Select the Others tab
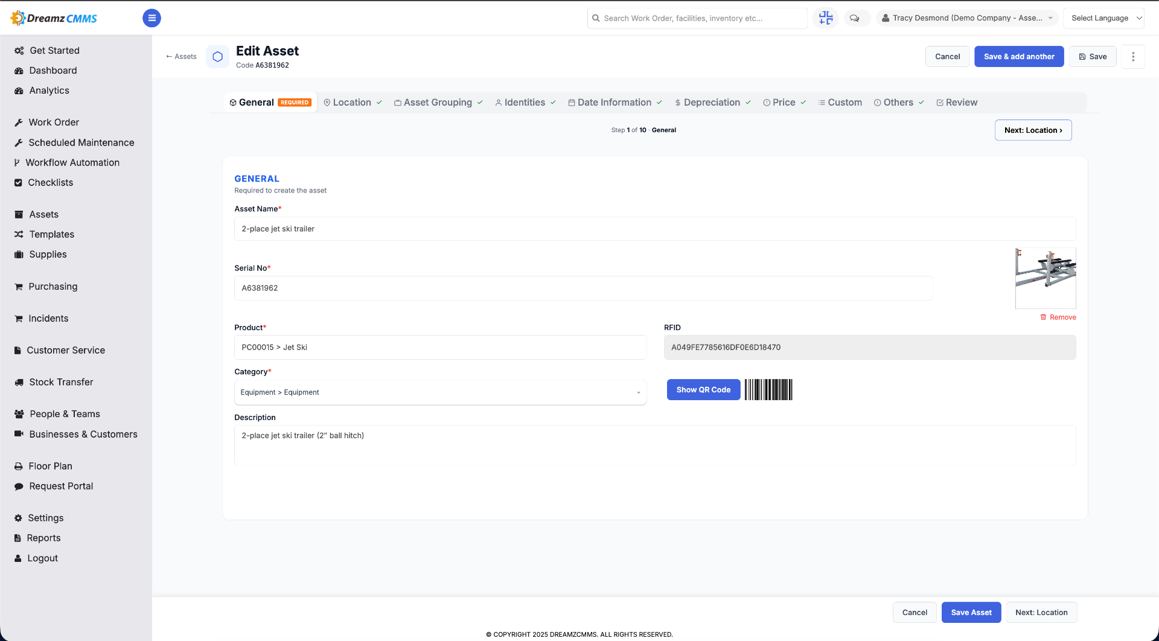This screenshot has width=1159, height=641. click(x=898, y=103)
